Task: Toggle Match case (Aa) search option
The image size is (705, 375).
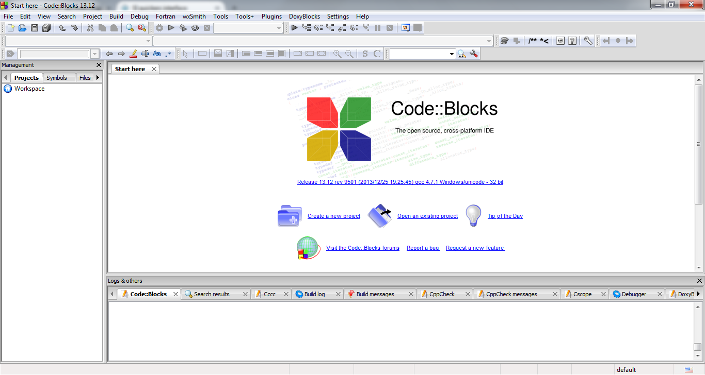Action: pyautogui.click(x=156, y=54)
